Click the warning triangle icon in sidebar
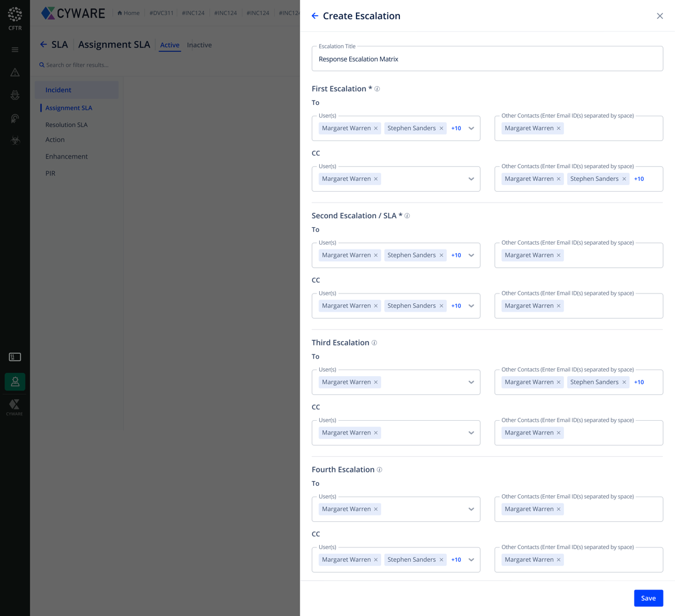The image size is (675, 616). 15,73
